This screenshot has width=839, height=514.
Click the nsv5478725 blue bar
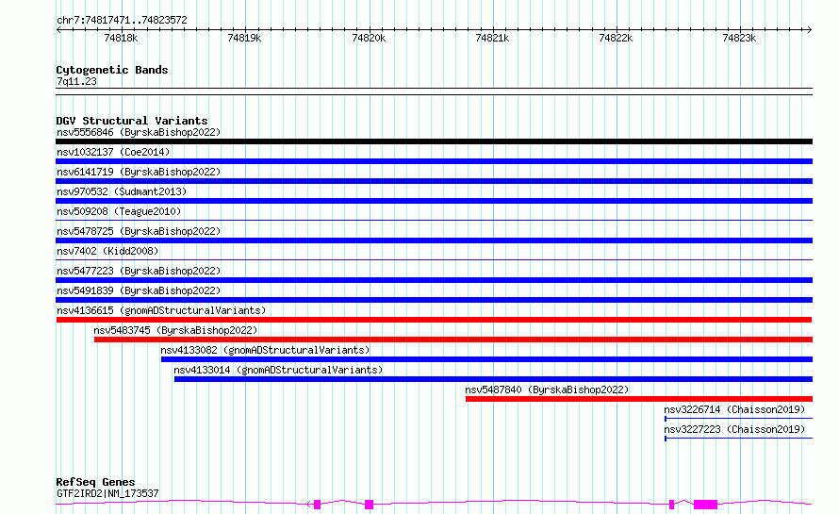[434, 240]
